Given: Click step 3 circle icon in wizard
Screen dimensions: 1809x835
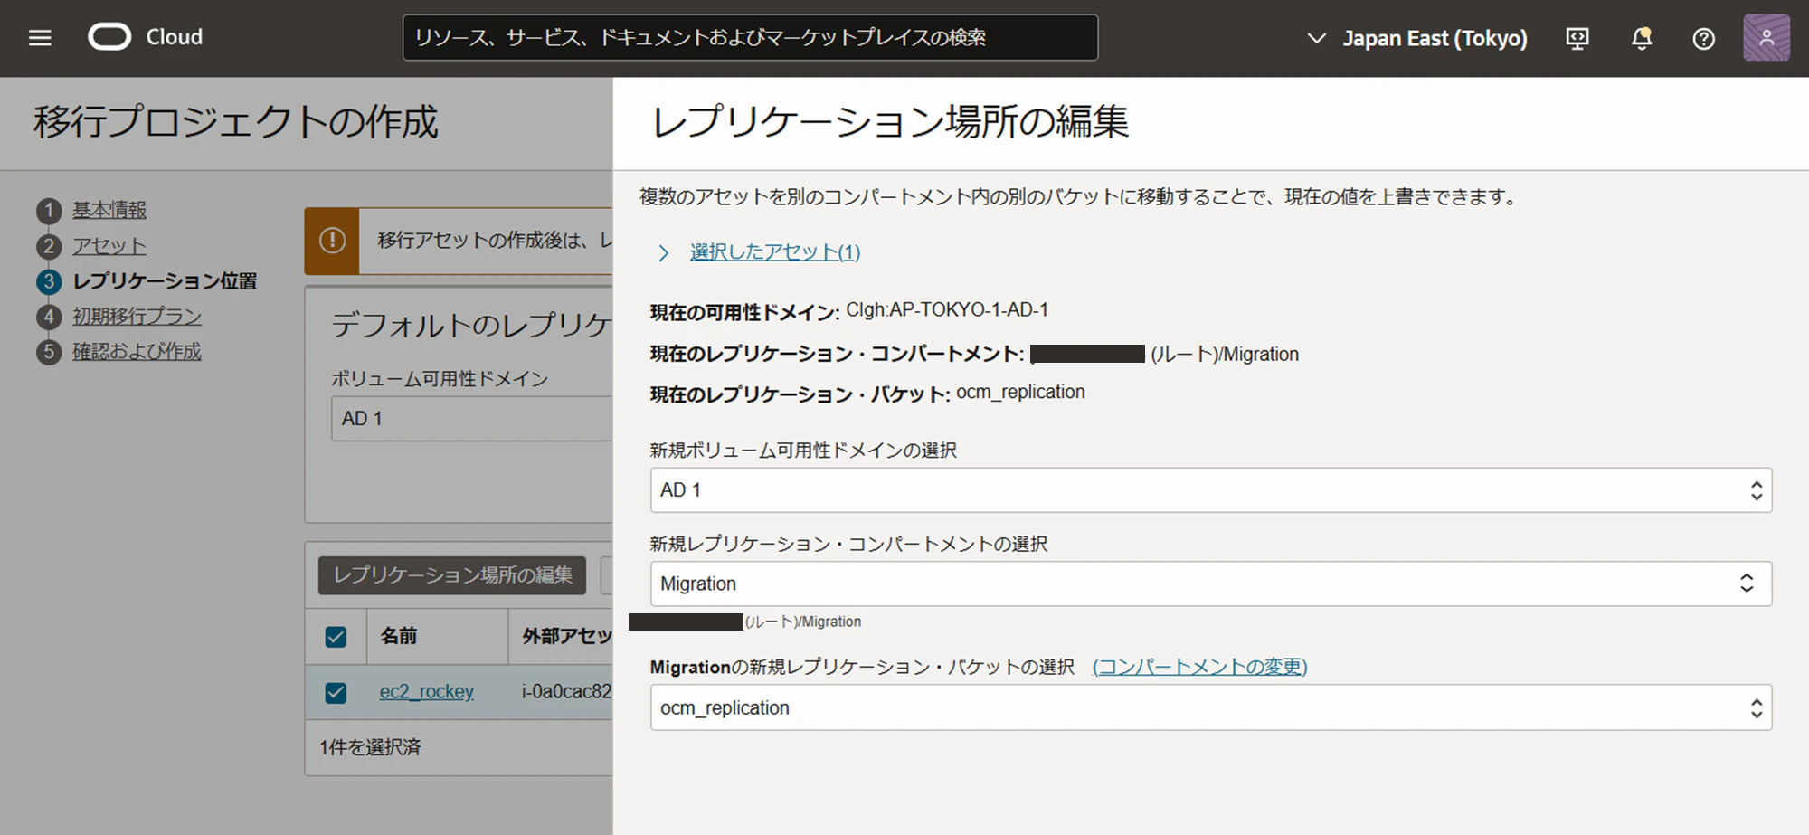Looking at the screenshot, I should pos(49,281).
